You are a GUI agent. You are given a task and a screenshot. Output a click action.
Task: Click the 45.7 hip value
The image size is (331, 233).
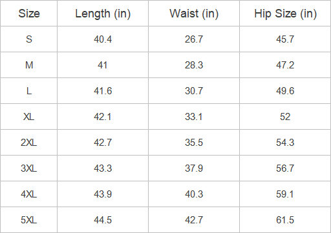pyautogui.click(x=285, y=39)
